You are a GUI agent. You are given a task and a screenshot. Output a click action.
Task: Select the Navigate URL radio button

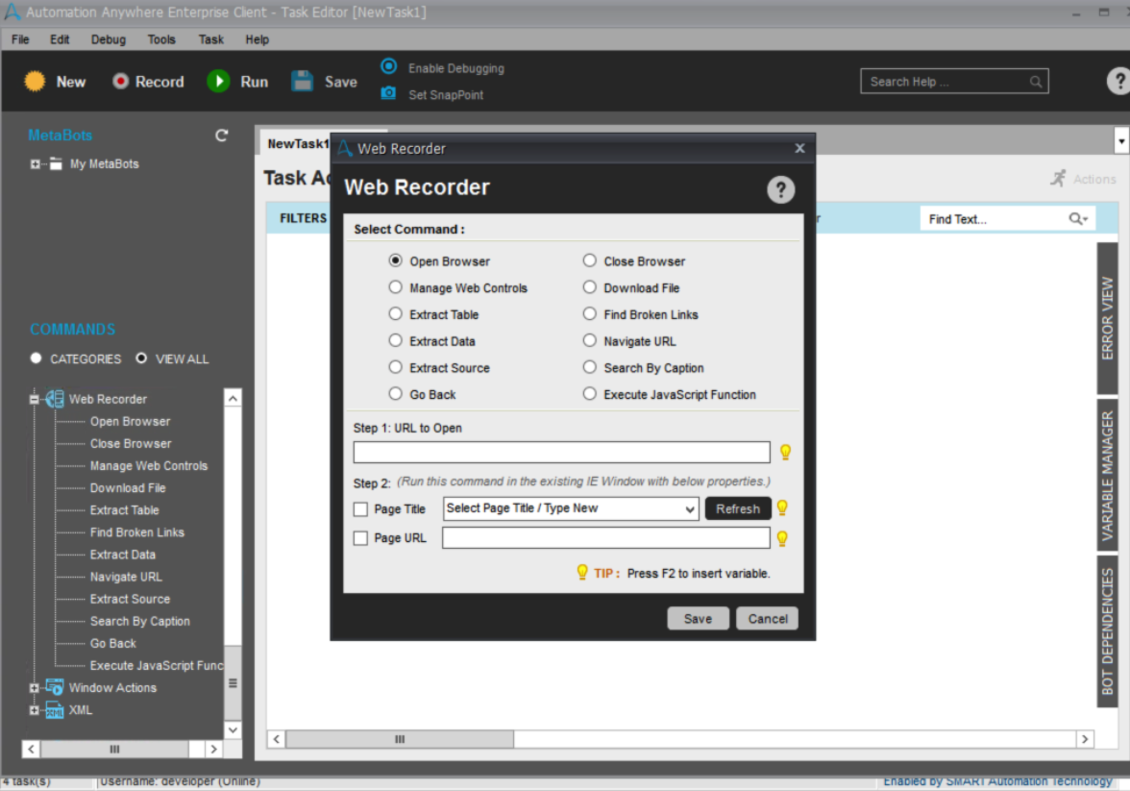click(590, 340)
